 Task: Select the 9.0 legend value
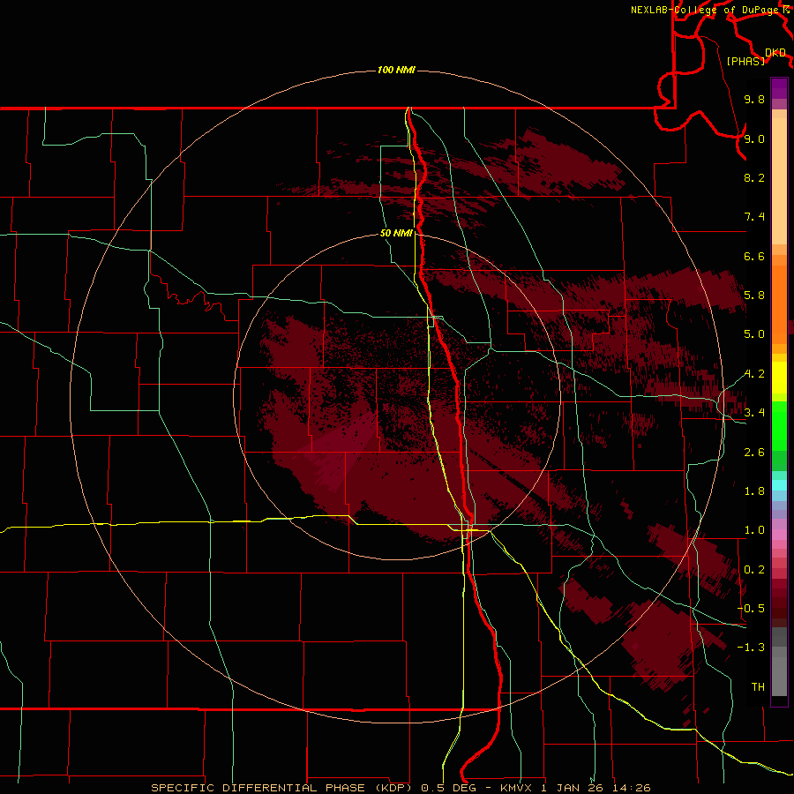point(754,139)
